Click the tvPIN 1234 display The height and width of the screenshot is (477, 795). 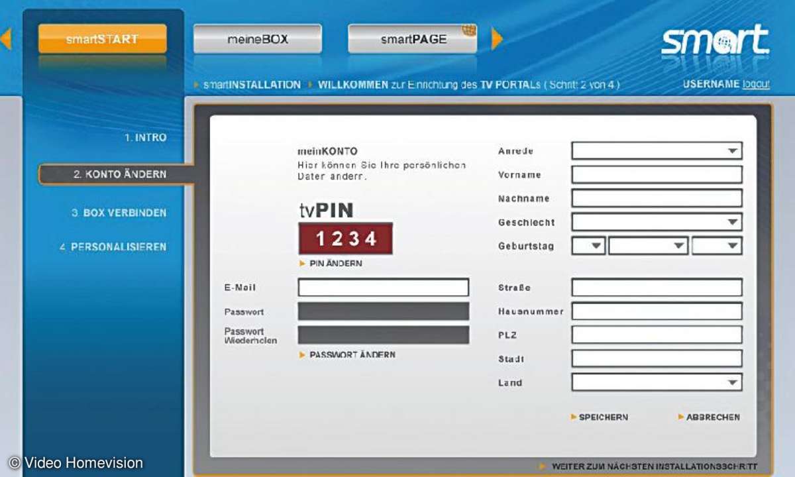click(346, 238)
